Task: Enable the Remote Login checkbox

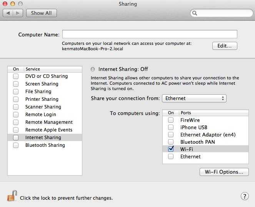Action: (16, 115)
